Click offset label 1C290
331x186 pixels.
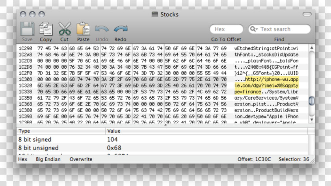25,48
